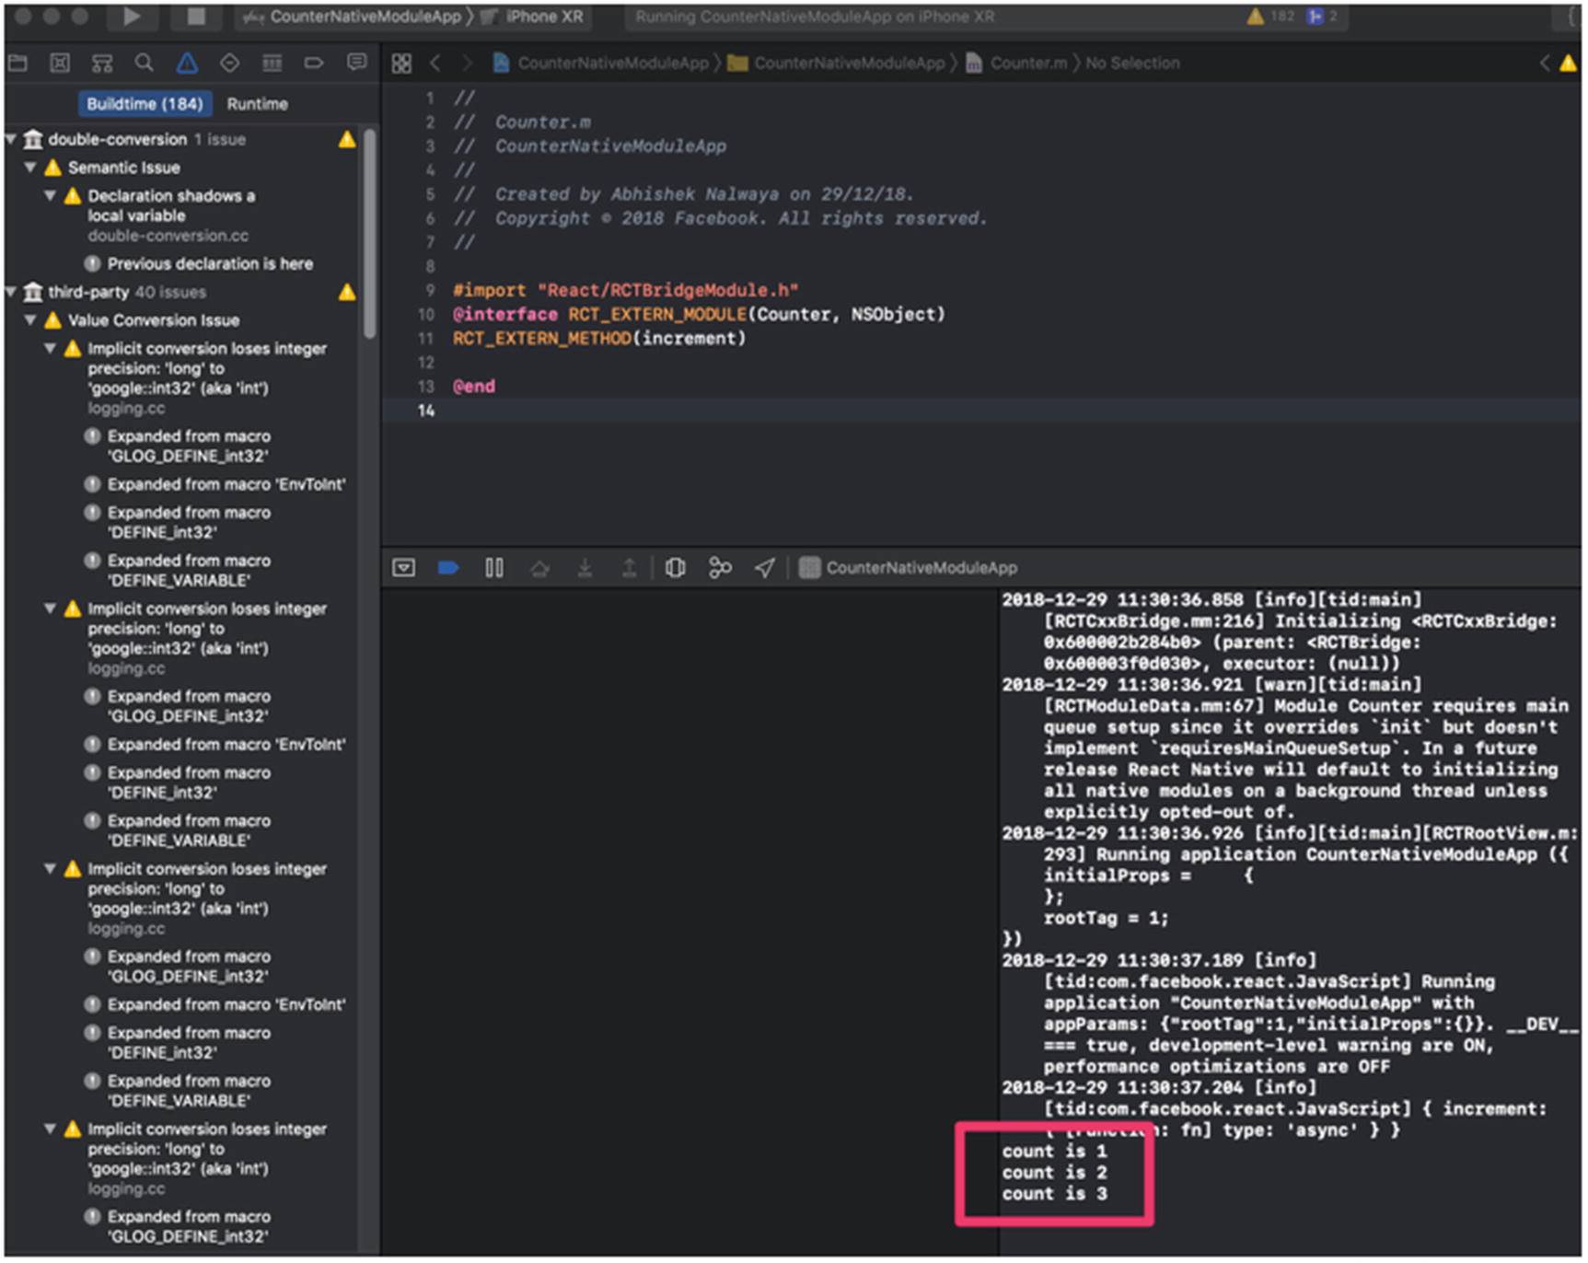The height and width of the screenshot is (1263, 1588).
Task: Open the Breakpoint navigator
Action: coord(314,63)
